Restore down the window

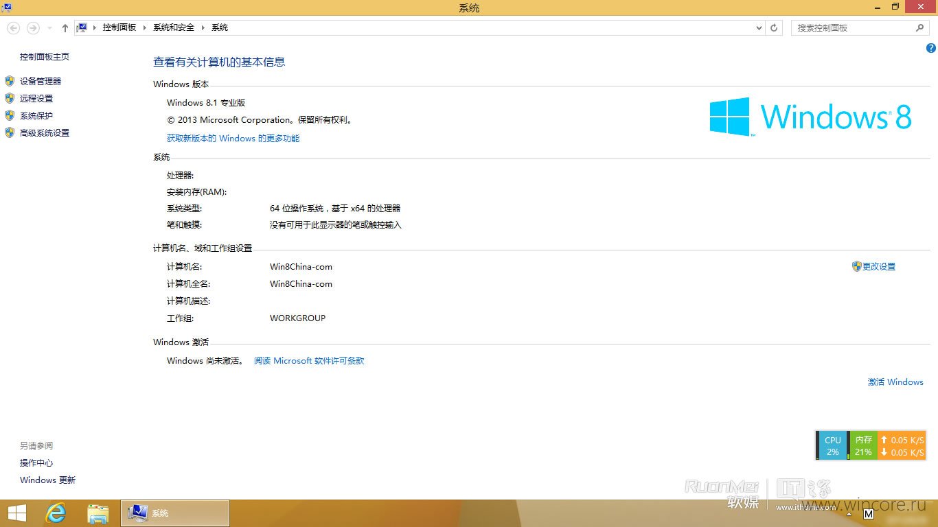pos(895,6)
